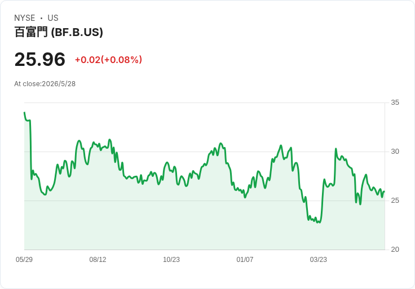Click the 35 price axis label
Image resolution: width=415 pixels, height=289 pixels.
[395, 103]
